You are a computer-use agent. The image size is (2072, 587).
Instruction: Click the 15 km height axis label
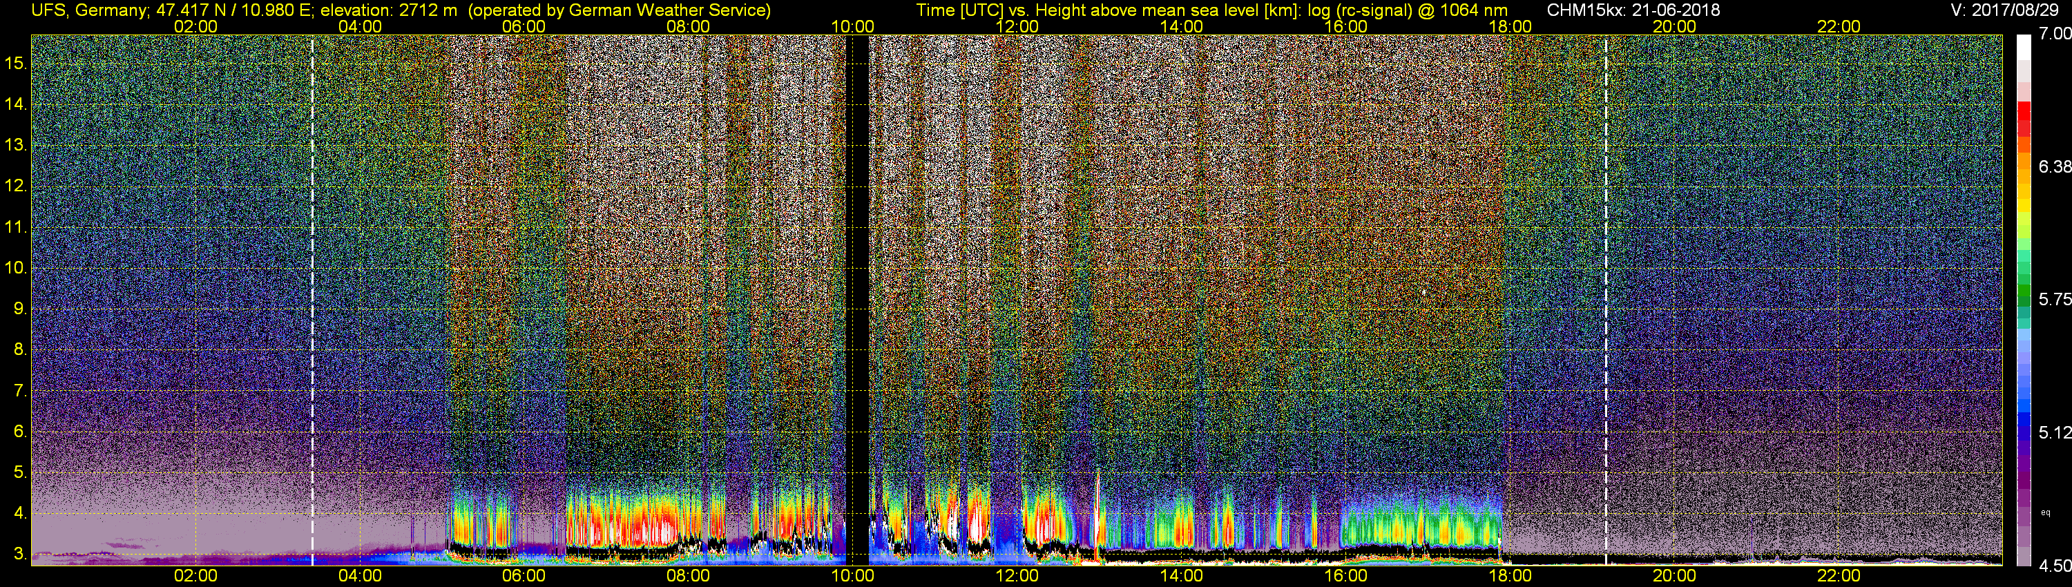[15, 64]
